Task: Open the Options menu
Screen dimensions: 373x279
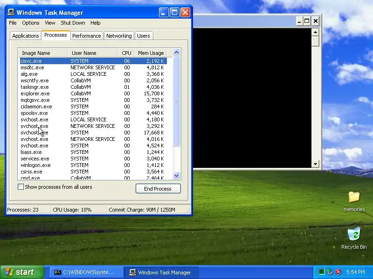Action: pos(31,23)
